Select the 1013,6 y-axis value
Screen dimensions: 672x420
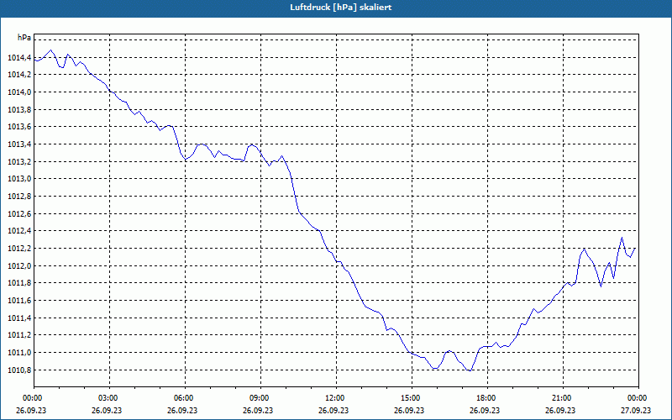(18, 127)
